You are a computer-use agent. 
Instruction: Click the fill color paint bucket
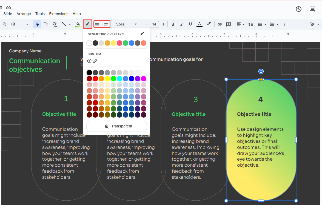click(x=78, y=24)
